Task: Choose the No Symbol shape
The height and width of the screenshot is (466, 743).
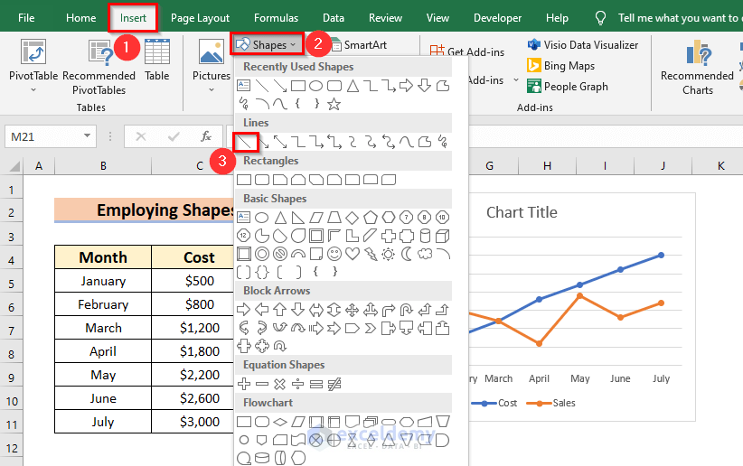Action: [x=280, y=254]
